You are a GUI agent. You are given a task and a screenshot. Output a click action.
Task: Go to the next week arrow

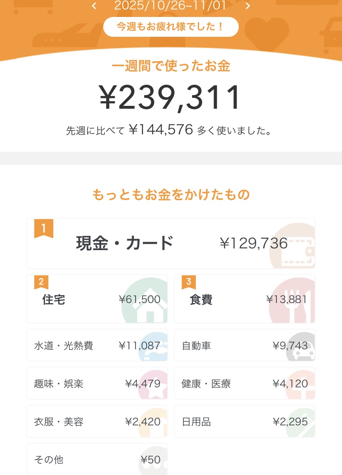pyautogui.click(x=248, y=6)
